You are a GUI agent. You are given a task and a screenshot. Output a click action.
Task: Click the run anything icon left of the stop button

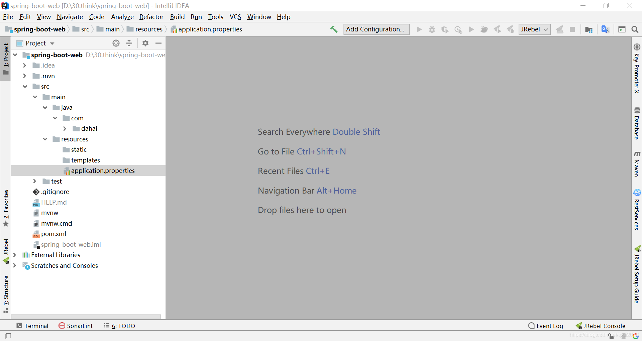pyautogui.click(x=559, y=29)
